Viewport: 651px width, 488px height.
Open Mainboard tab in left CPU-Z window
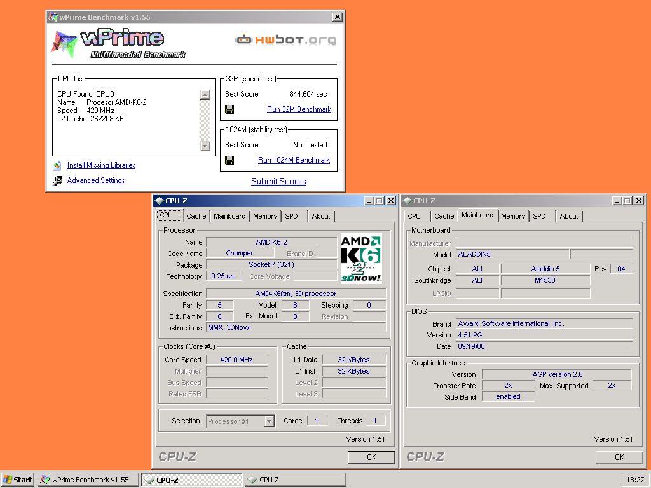pos(230,216)
